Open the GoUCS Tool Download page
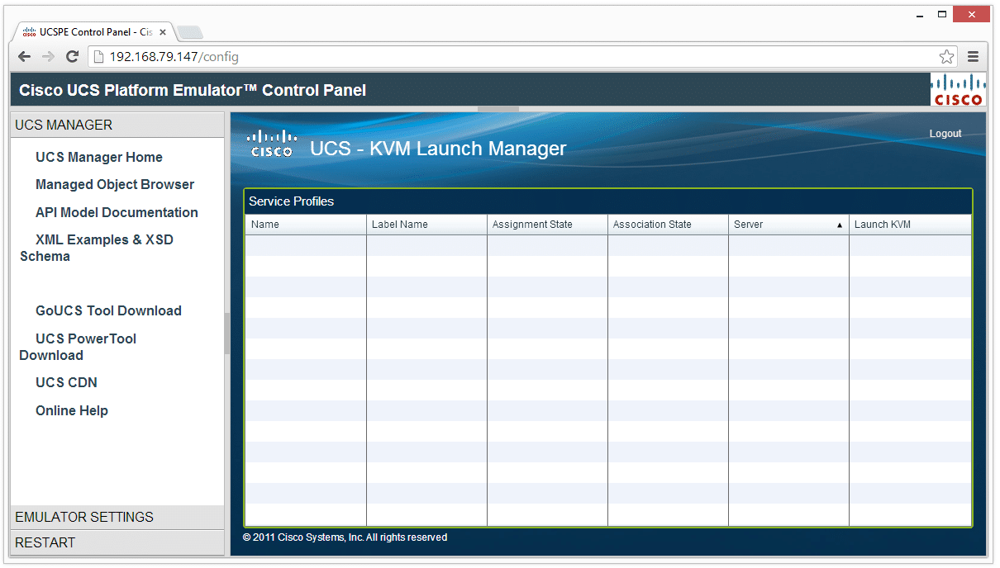 (x=108, y=310)
